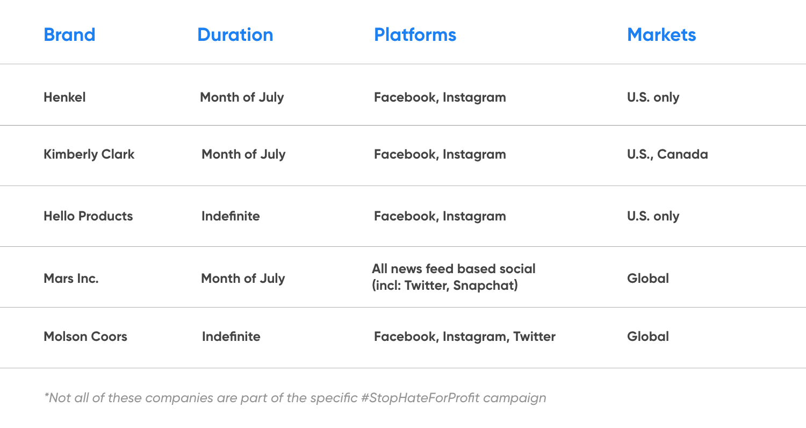Select Kimberly Clark's Facebook, Instagram platforms
This screenshot has width=806, height=428.
pyautogui.click(x=440, y=155)
